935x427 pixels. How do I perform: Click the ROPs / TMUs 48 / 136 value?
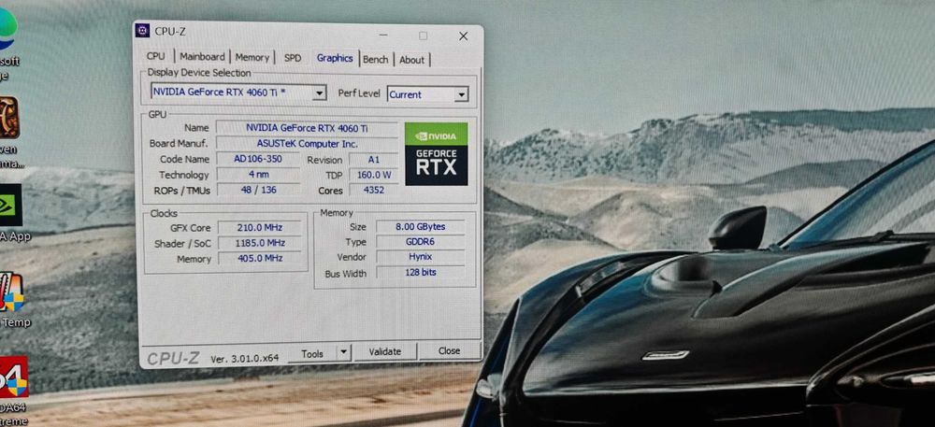click(258, 190)
